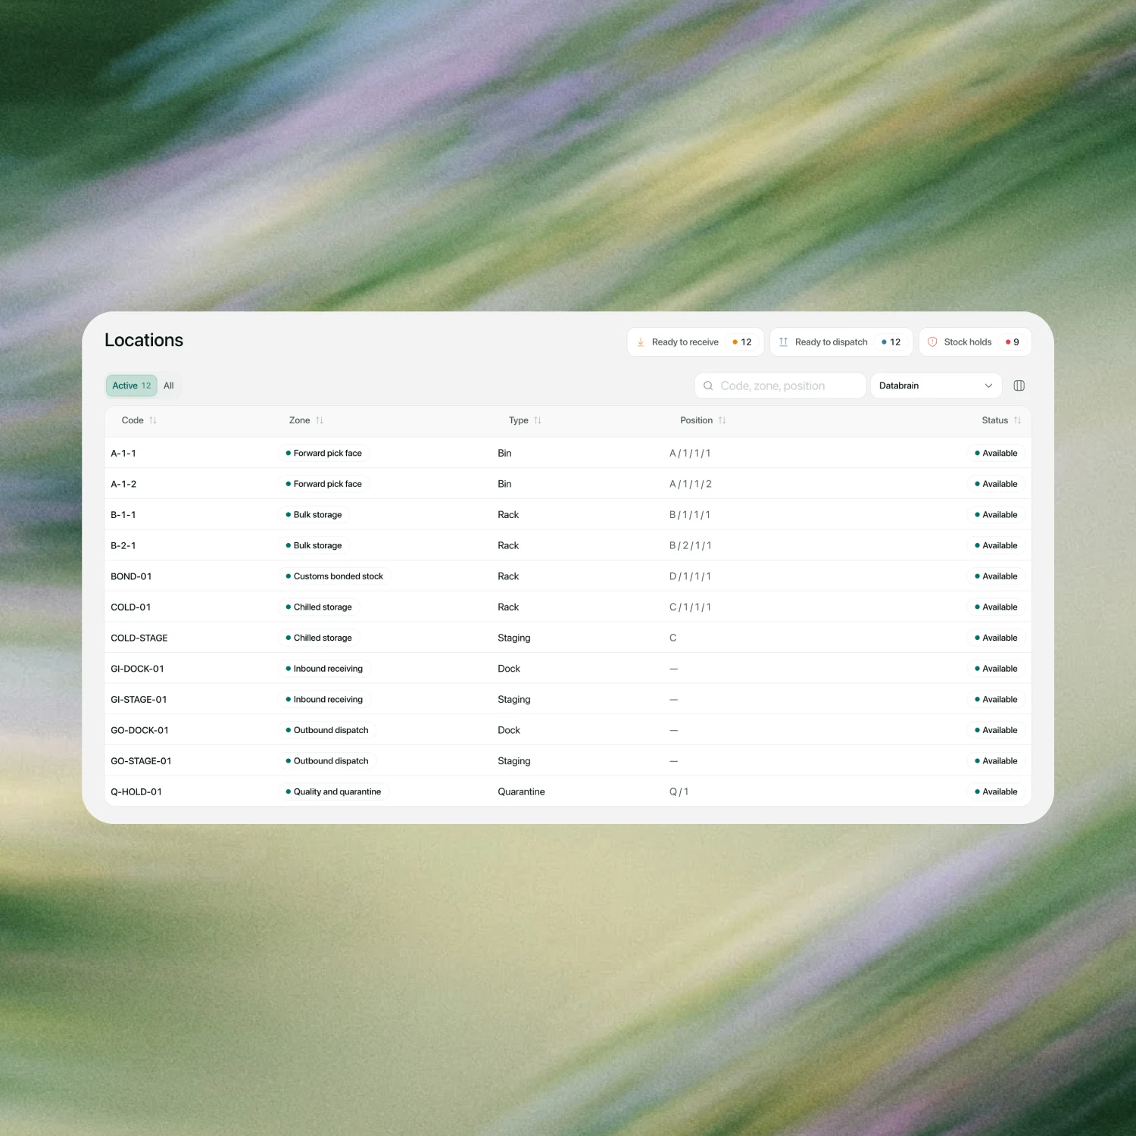Click Forward pick face tag for A-1-1
This screenshot has width=1136, height=1136.
click(x=323, y=453)
